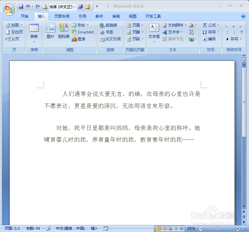The image size is (249, 232).
Task: Insert a cross-reference (交叉引用)
Action: click(110, 39)
